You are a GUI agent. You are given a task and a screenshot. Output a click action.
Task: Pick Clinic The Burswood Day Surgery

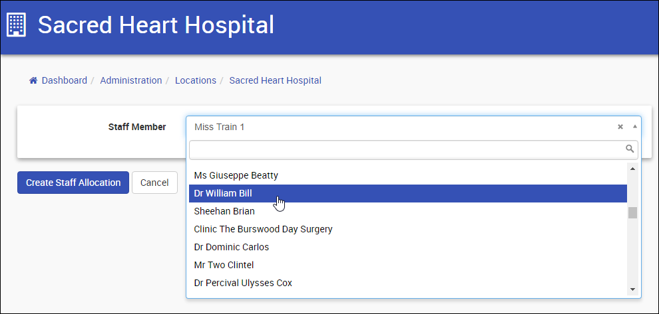408,229
